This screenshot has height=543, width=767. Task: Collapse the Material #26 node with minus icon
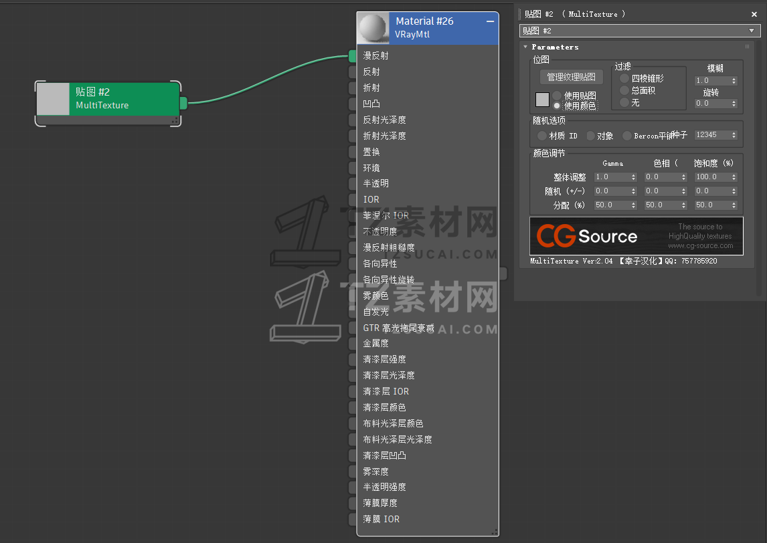[490, 21]
